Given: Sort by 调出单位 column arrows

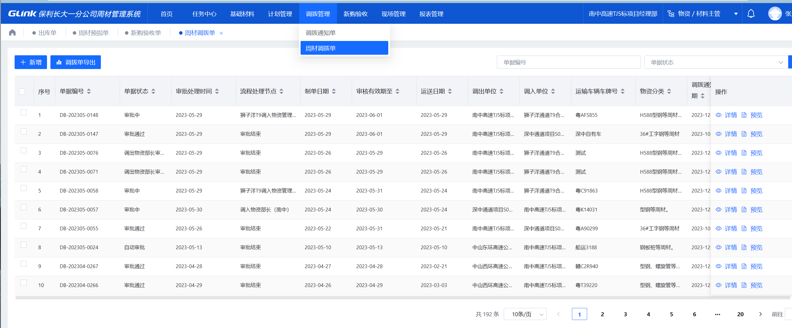Looking at the screenshot, I should (x=501, y=91).
